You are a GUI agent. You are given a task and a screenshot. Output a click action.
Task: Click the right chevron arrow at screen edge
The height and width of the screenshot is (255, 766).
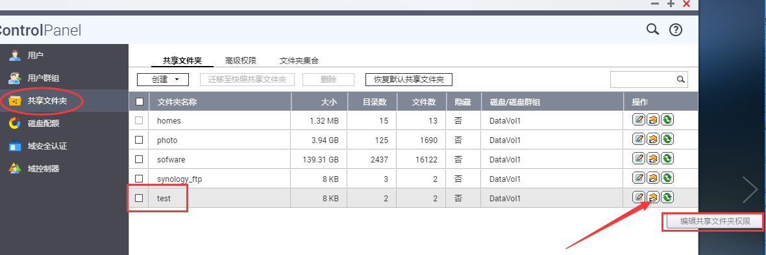(x=750, y=190)
